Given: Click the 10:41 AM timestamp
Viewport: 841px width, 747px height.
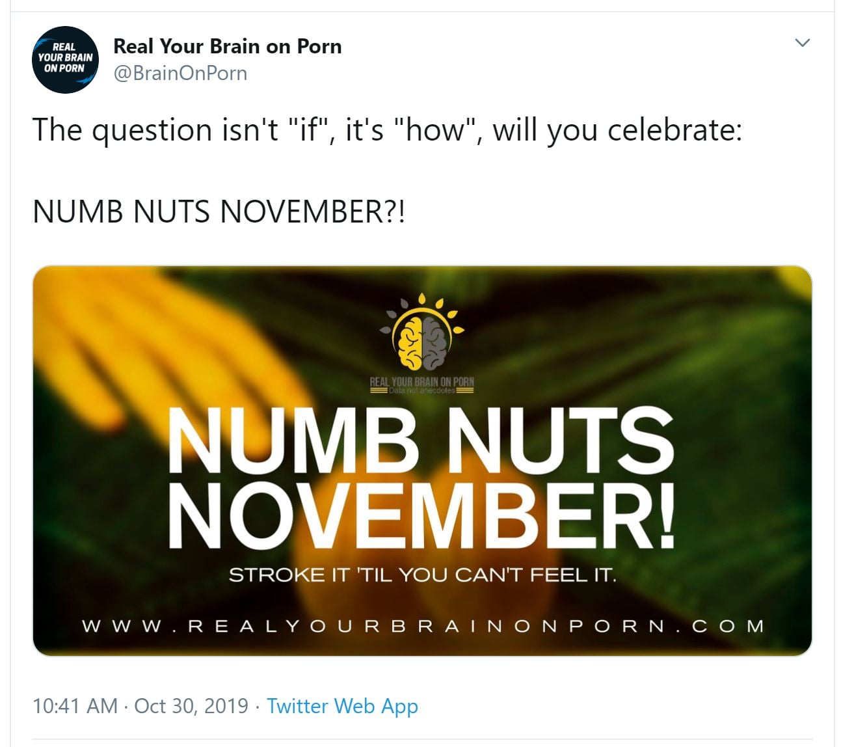Looking at the screenshot, I should click(75, 705).
